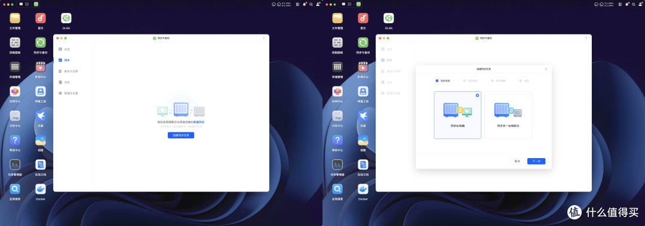The height and width of the screenshot is (226, 645).
Task: Select 同步 in left window sidebar
Action: tap(64, 60)
